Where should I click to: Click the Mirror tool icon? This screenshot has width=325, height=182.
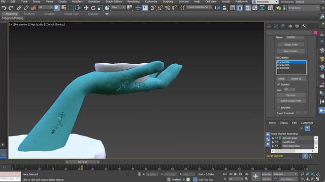pyautogui.click(x=217, y=8)
